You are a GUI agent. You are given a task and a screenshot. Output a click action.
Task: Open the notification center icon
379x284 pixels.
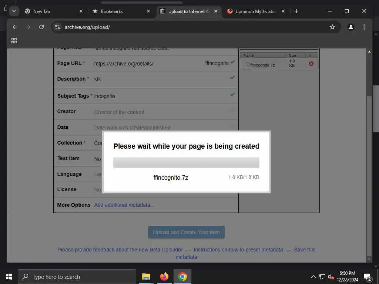click(x=367, y=277)
